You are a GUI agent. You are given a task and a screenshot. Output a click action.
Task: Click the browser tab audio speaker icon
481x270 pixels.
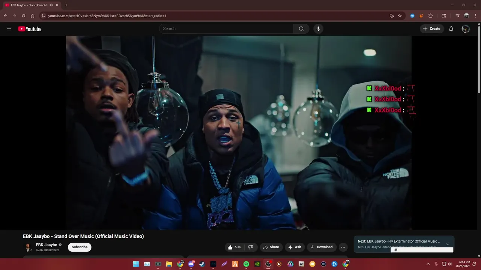pyautogui.click(x=51, y=5)
